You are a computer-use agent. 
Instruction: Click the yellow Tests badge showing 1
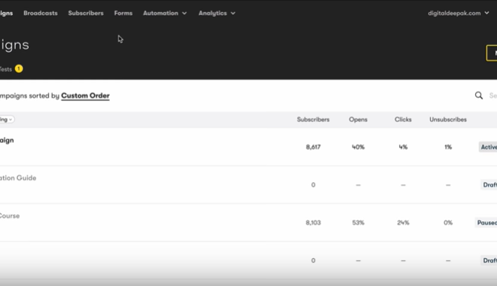tap(19, 68)
